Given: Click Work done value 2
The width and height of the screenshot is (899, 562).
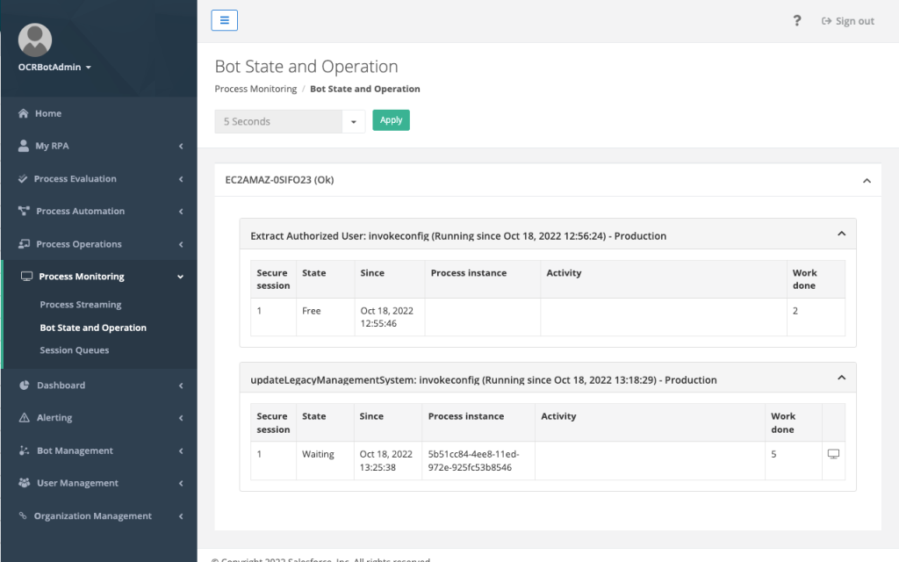Looking at the screenshot, I should point(795,311).
